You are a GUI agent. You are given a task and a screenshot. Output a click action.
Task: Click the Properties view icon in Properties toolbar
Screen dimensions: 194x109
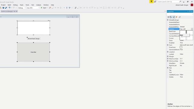(x=174, y=17)
